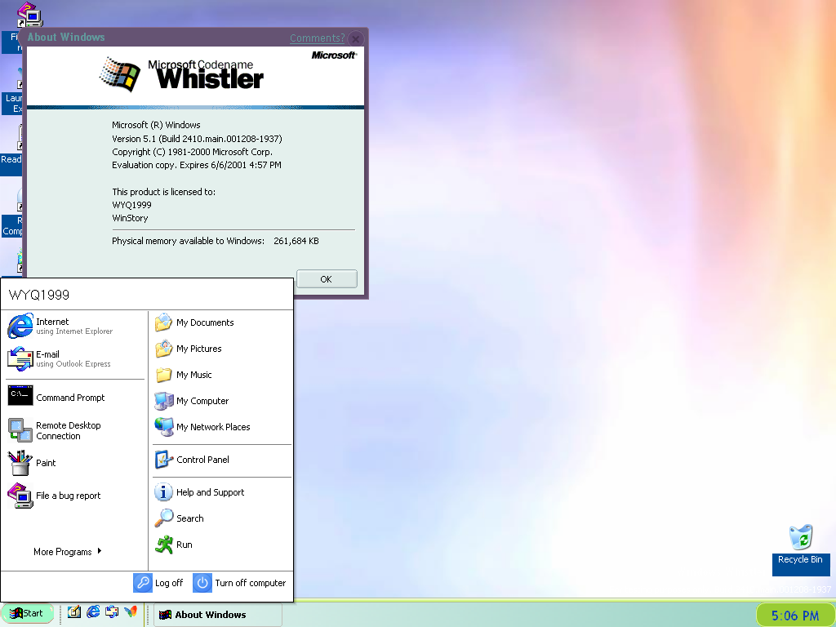This screenshot has width=836, height=627.
Task: Open the My Music folder icon
Action: 163,374
